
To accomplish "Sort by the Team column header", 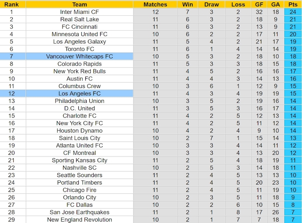I will point(79,4).
